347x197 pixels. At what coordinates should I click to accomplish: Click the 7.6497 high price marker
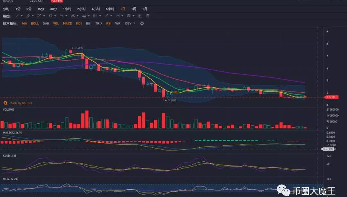[x=79, y=48]
